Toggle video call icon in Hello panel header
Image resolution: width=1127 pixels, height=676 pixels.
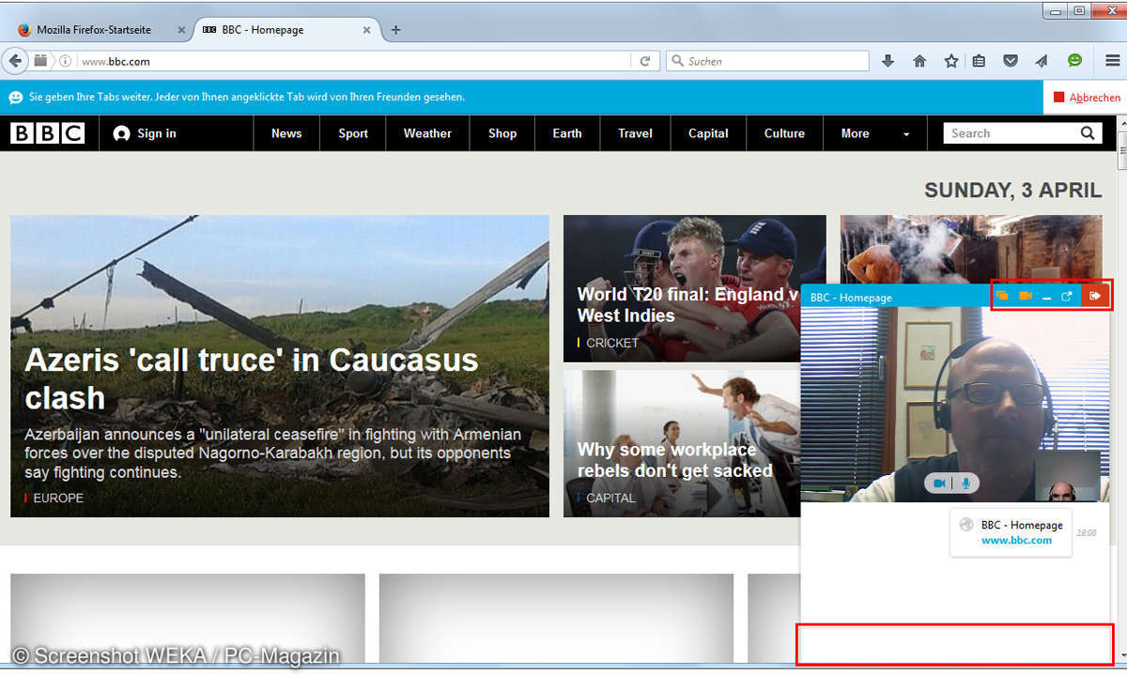(x=1026, y=296)
